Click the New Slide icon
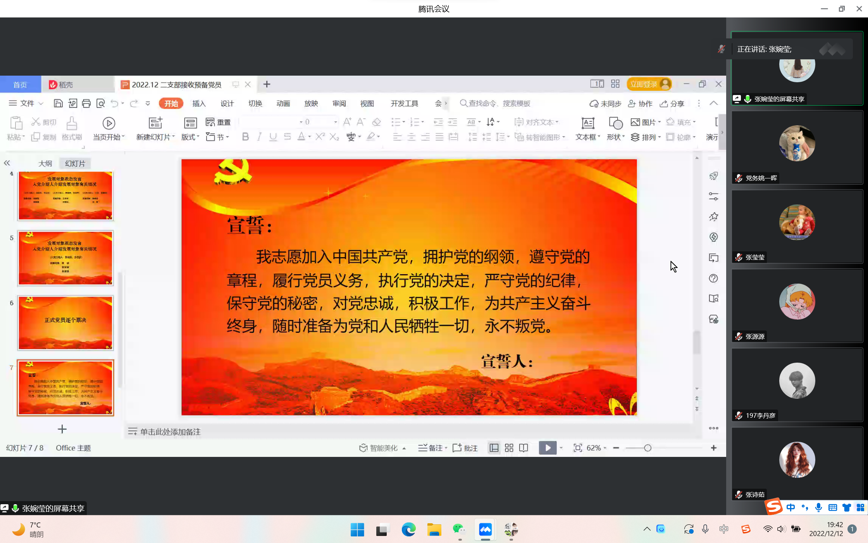The height and width of the screenshot is (543, 868). (x=155, y=123)
